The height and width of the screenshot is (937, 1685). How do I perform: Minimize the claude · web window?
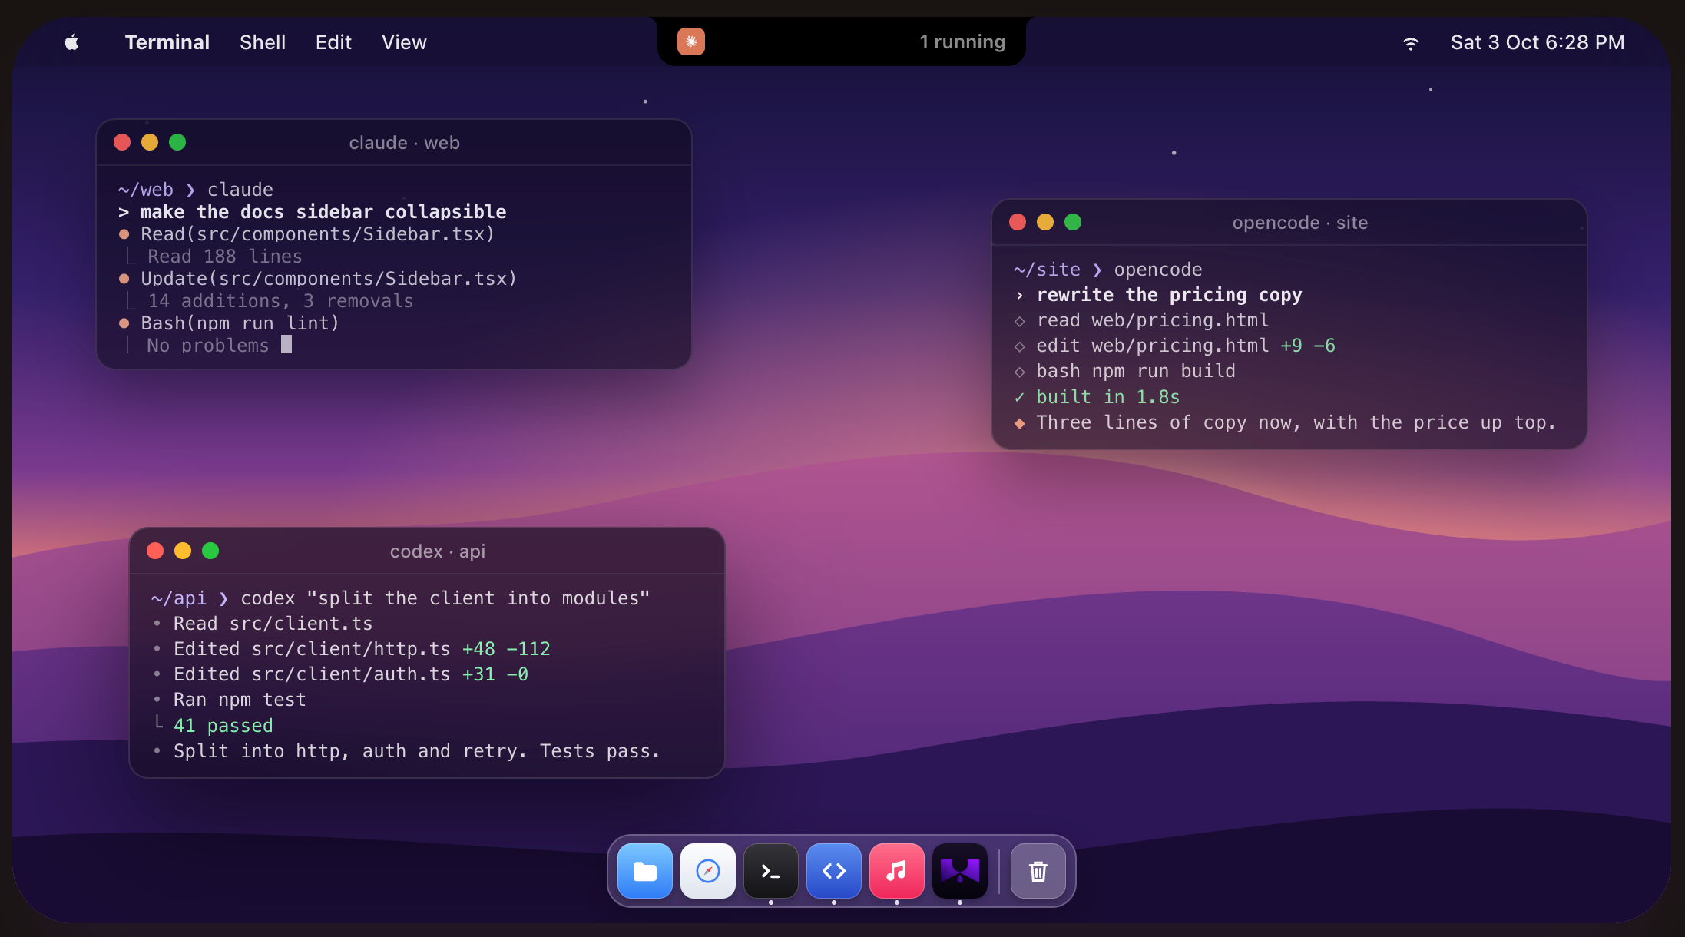pyautogui.click(x=150, y=142)
